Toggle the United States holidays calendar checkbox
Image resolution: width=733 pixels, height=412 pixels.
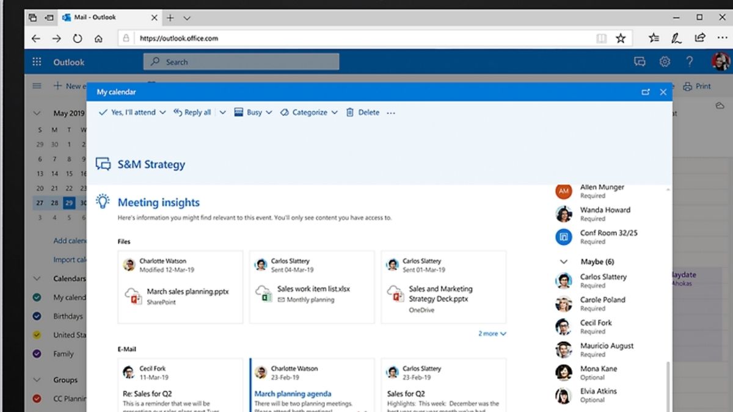(37, 335)
